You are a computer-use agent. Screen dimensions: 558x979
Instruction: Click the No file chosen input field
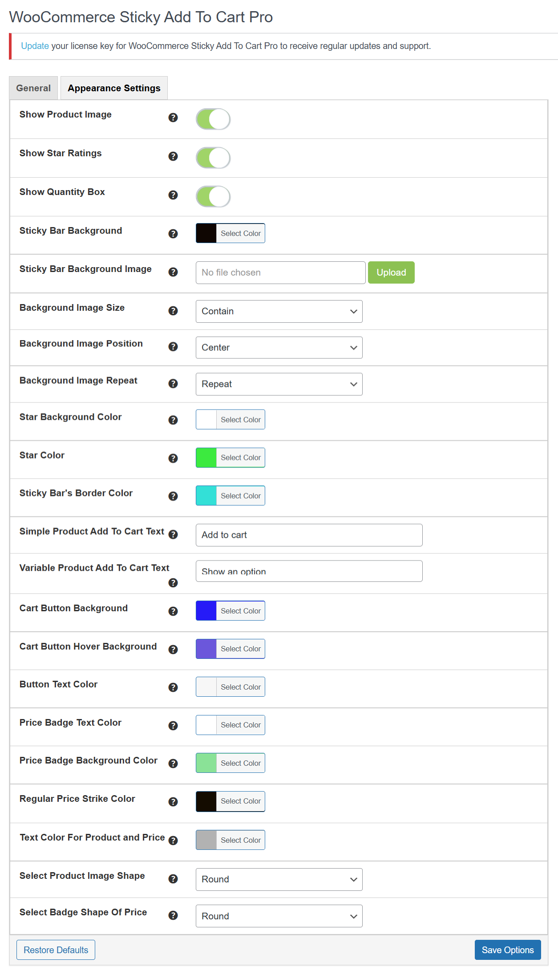pos(281,272)
